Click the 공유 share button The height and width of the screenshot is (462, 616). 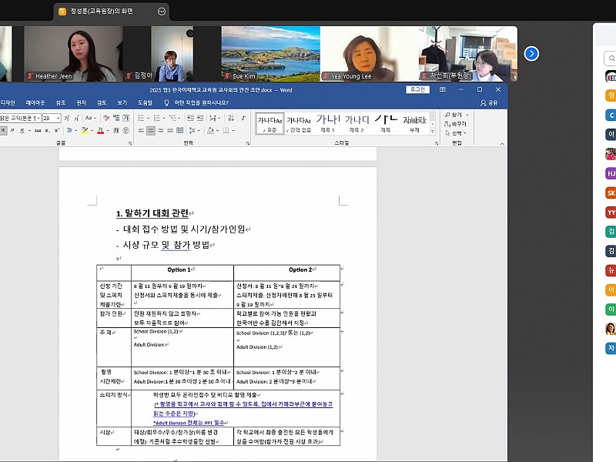click(x=489, y=102)
